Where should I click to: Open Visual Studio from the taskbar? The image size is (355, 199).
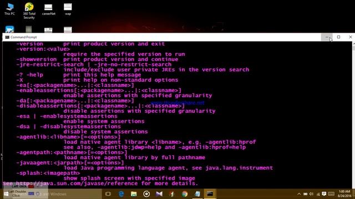click(x=159, y=194)
